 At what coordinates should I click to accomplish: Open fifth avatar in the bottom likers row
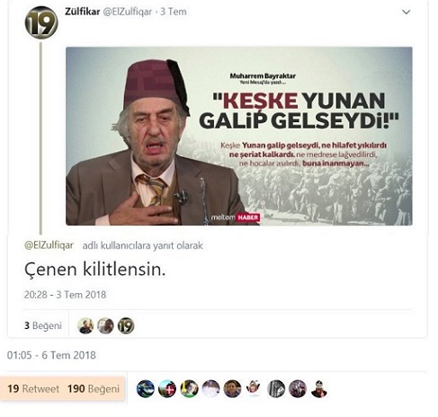click(232, 389)
